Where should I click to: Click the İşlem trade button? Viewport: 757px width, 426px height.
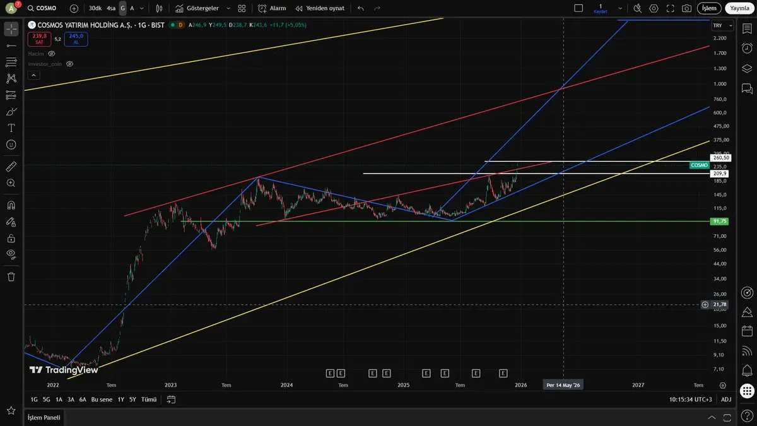(x=709, y=8)
